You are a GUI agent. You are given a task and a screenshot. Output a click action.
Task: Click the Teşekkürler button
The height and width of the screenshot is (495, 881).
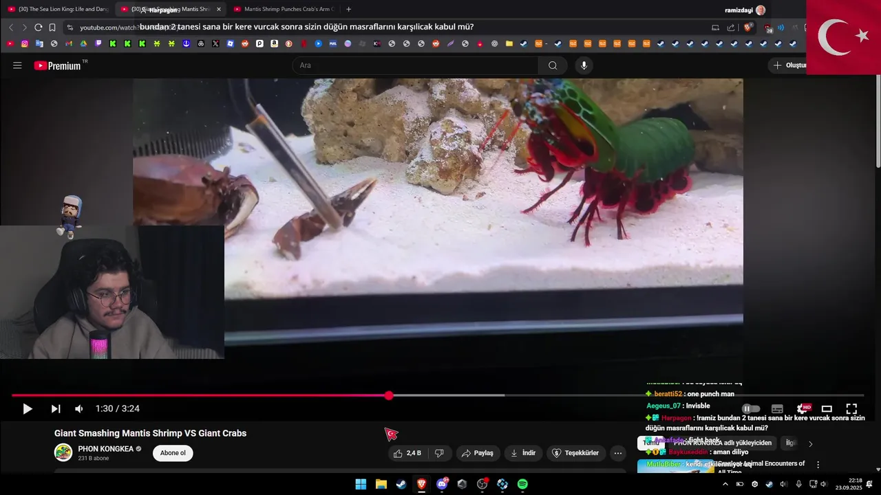(x=576, y=453)
